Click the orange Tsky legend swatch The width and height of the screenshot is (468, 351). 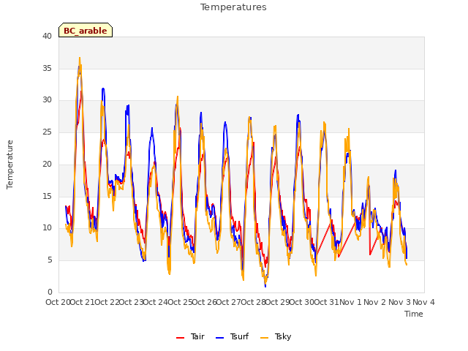click(264, 338)
